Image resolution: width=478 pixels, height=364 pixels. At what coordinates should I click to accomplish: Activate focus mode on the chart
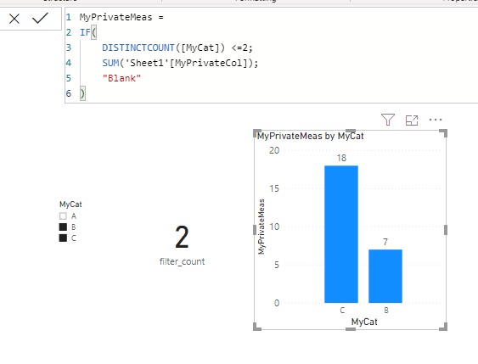[412, 120]
